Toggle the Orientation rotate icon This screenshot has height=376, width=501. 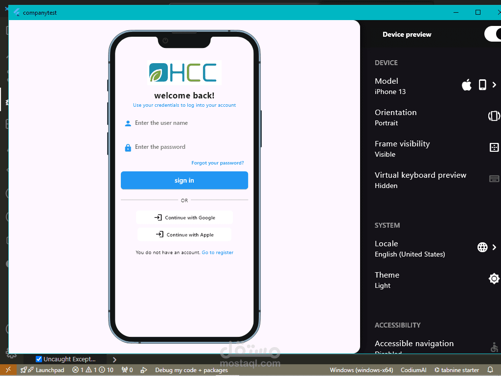(494, 116)
